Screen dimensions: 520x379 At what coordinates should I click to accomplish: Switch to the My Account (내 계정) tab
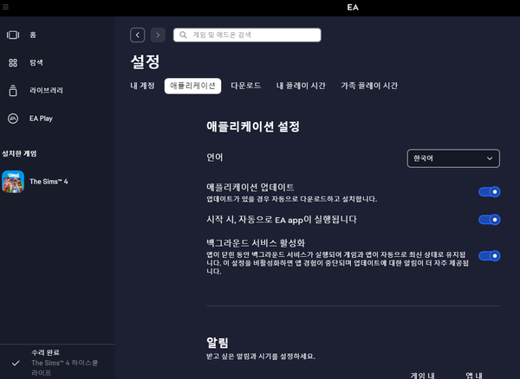click(x=141, y=86)
